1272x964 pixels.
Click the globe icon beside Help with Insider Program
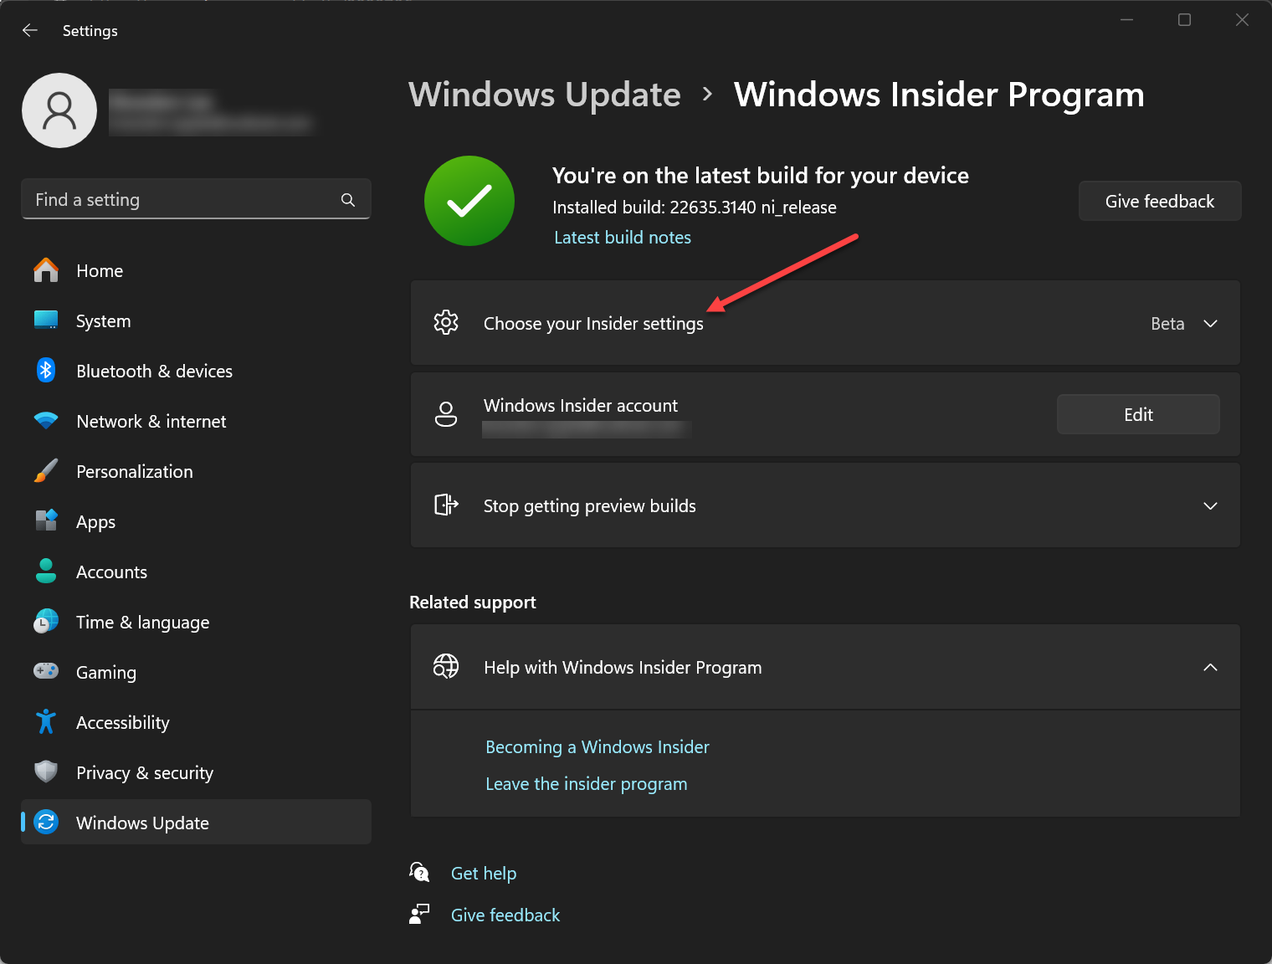446,666
